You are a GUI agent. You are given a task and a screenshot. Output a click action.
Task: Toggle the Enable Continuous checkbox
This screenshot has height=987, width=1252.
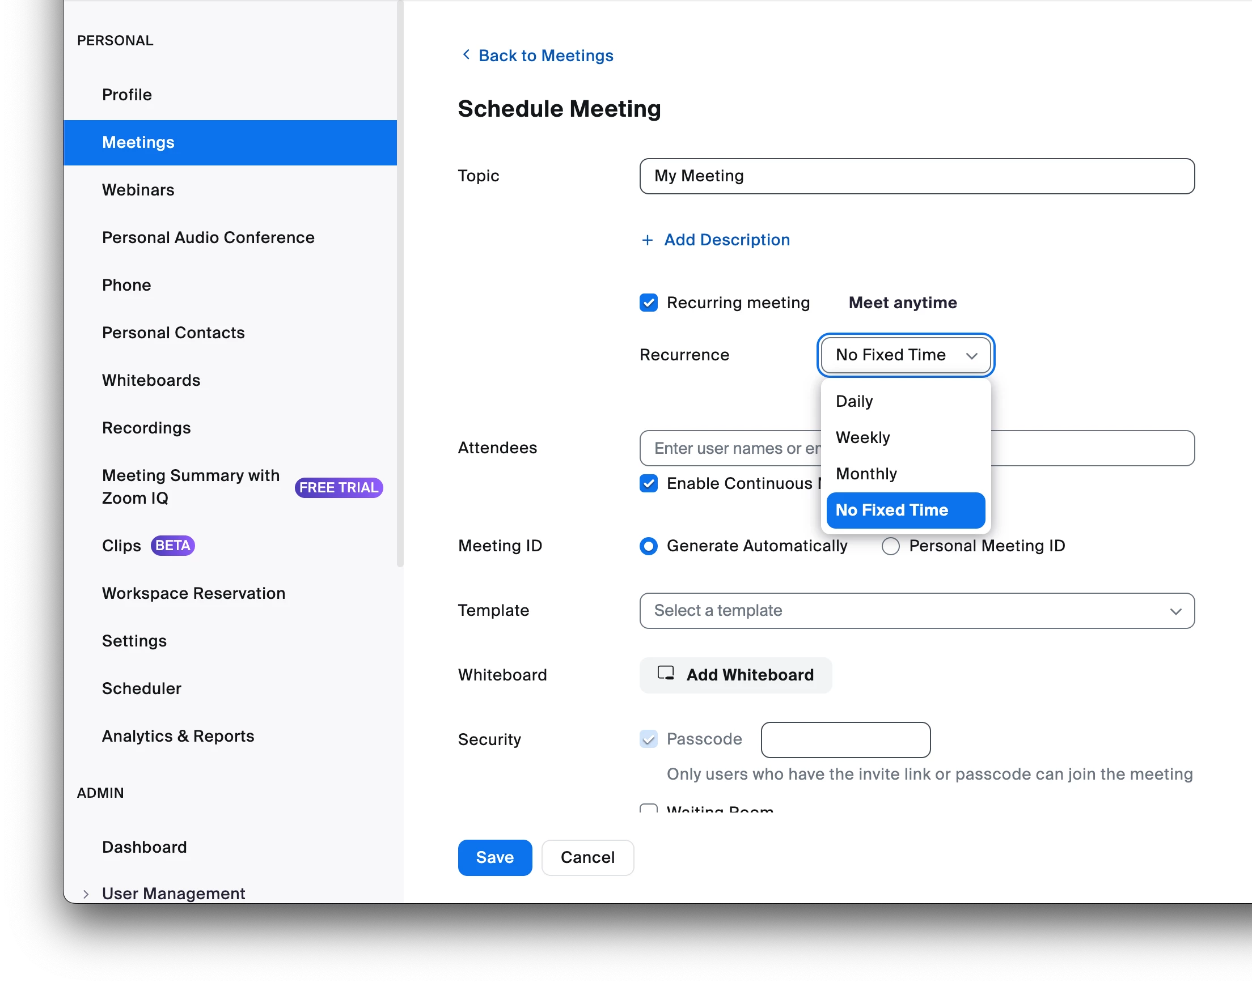point(649,483)
